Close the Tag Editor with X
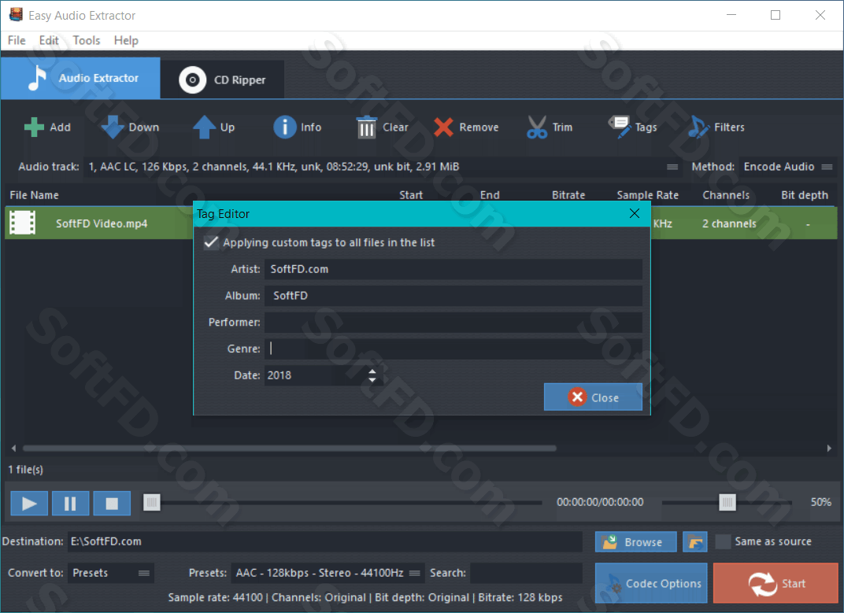 [635, 214]
